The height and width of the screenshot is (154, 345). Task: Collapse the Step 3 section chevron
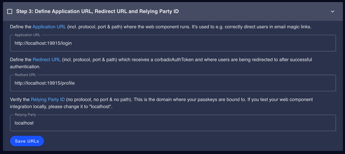point(333,11)
